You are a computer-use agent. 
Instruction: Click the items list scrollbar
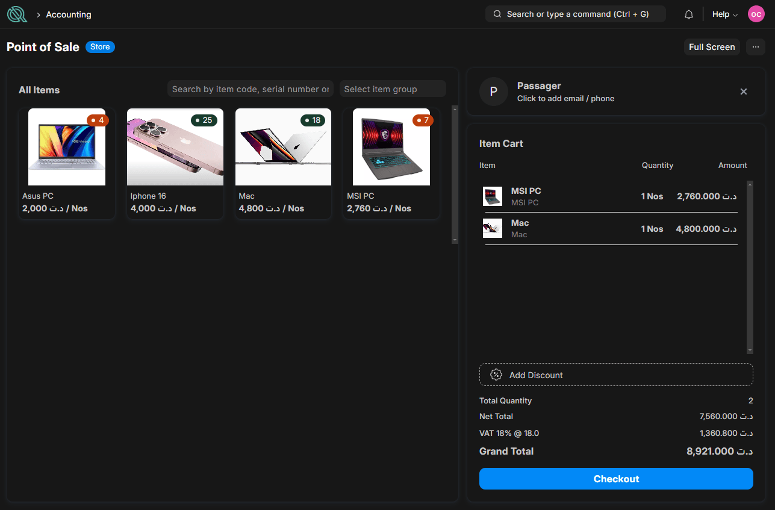tap(455, 175)
